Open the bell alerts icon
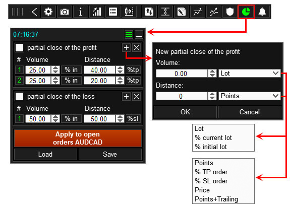 pos(262,12)
